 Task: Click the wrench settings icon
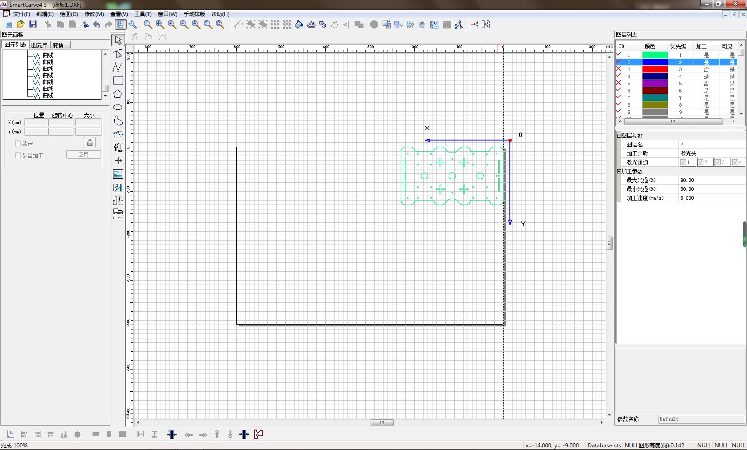133,24
